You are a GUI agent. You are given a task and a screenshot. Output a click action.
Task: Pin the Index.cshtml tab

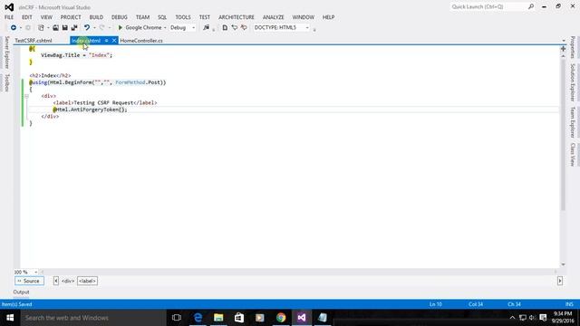tap(107, 41)
